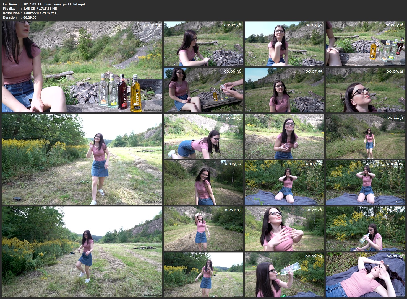Screen dimensions: 407x299
Task: Select the frame at 00:03:57
Action: [285, 44]
